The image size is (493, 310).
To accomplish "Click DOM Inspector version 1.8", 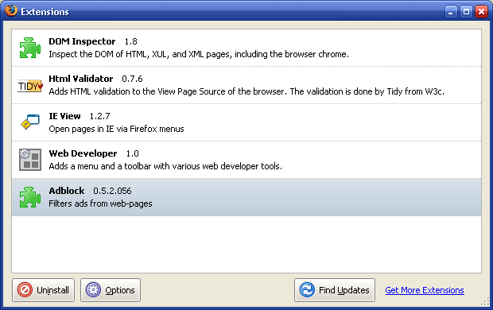I will 130,41.
